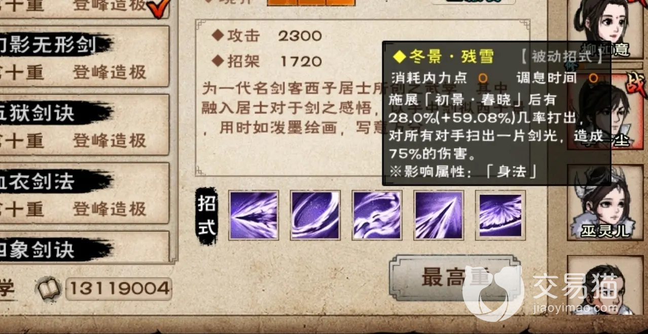Image resolution: width=648 pixels, height=334 pixels.
Task: Select the fourth diagonal slash skill icon
Action: [439, 215]
